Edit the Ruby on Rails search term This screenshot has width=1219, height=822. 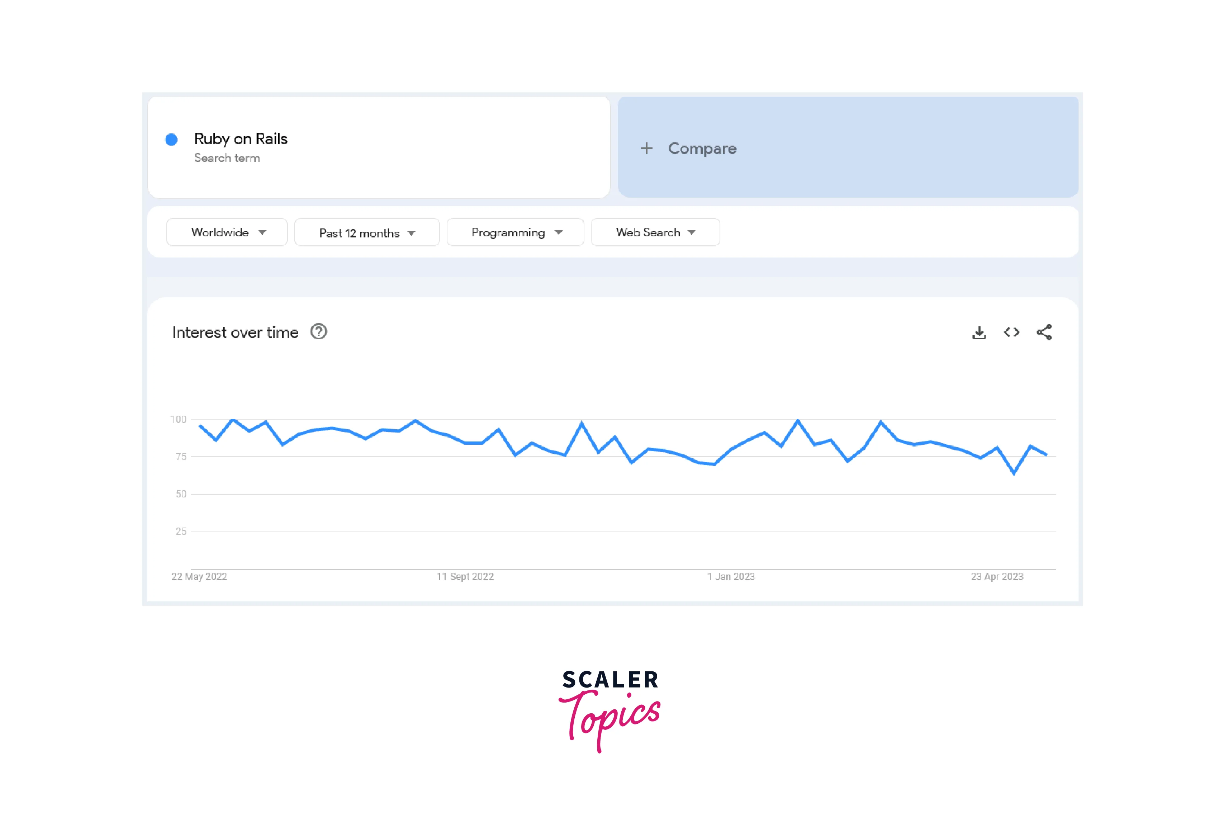[x=241, y=139]
